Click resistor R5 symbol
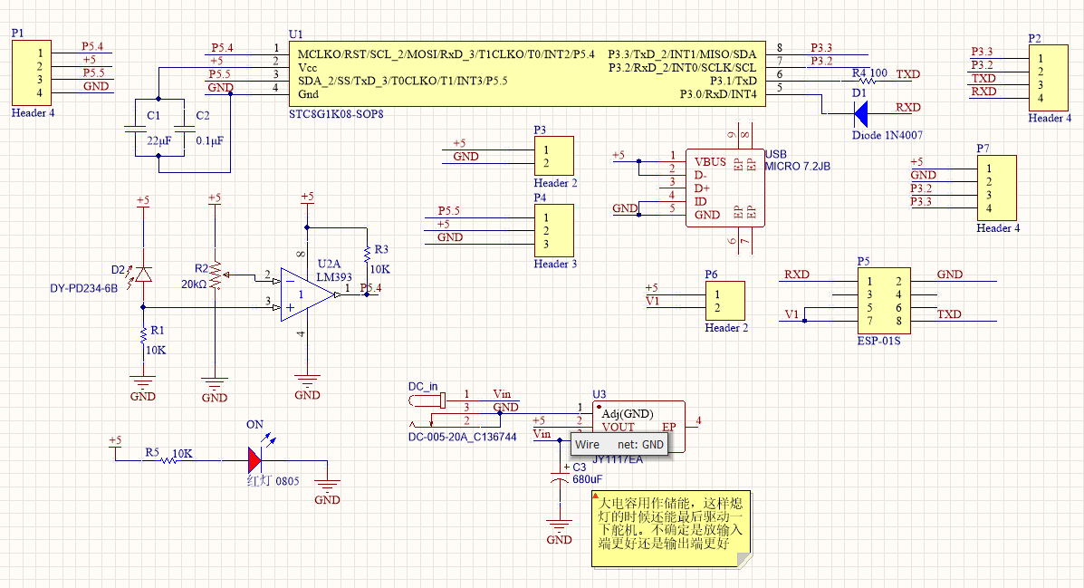 coord(168,459)
